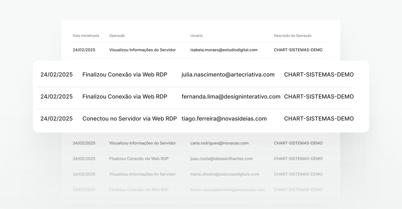Select Finalizou Conexão operation in Fernanda's row
This screenshot has height=209, width=402.
point(124,97)
